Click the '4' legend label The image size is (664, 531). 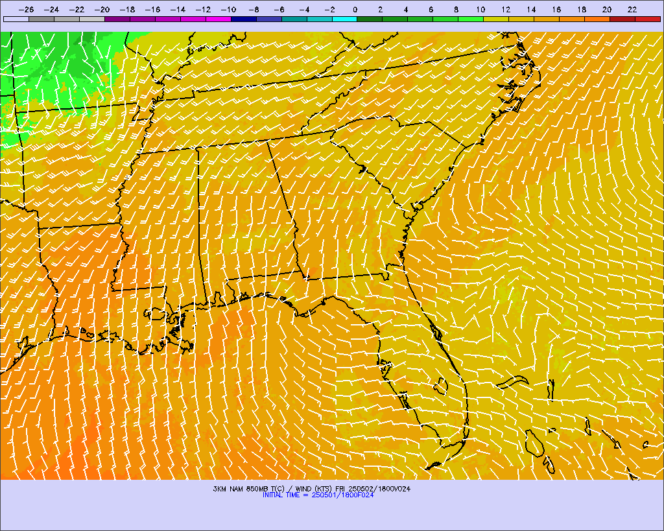pos(406,9)
